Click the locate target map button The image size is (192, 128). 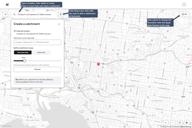tap(180, 123)
